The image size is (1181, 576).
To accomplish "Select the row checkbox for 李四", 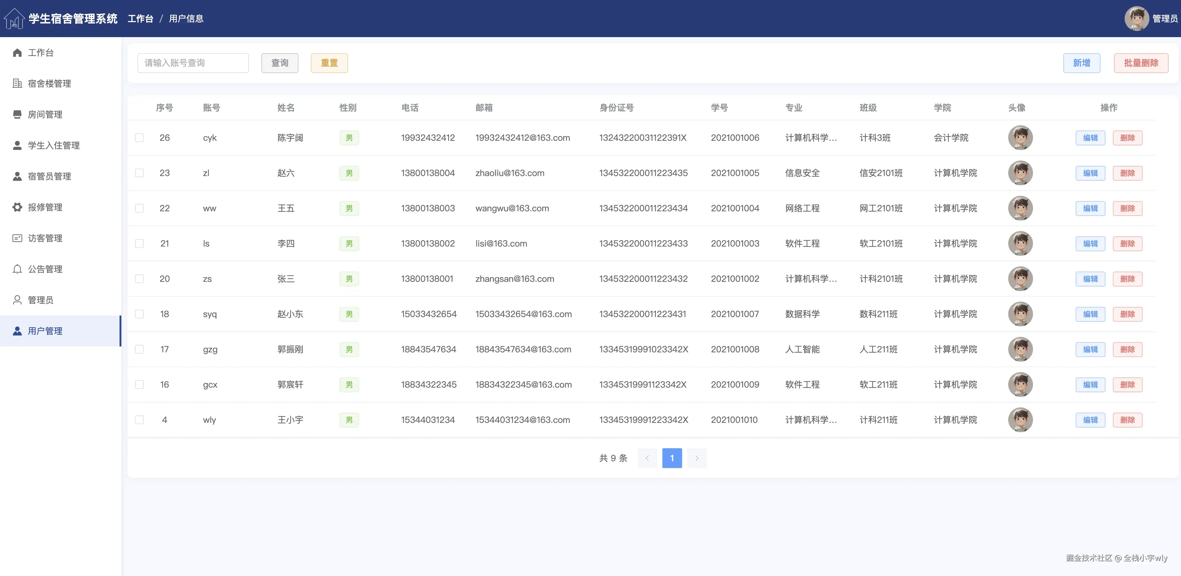I will click(x=139, y=243).
